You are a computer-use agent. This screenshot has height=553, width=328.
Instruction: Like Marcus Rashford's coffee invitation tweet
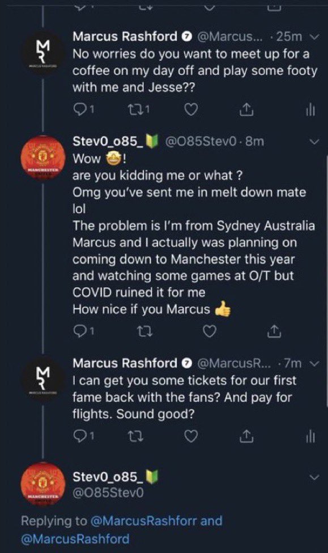tap(191, 110)
